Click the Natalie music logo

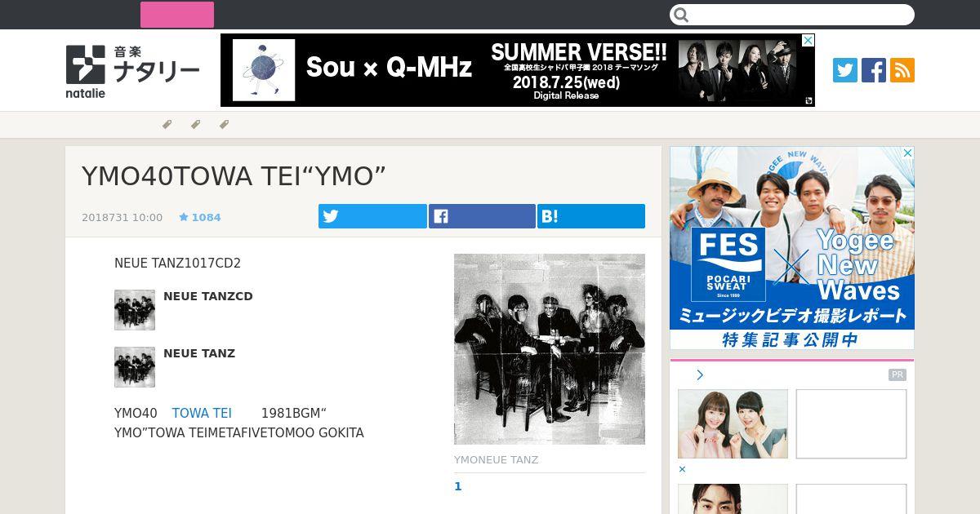pos(132,71)
